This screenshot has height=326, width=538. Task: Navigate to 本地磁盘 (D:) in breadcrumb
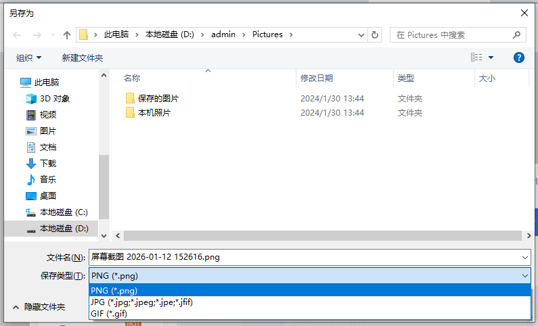(169, 34)
